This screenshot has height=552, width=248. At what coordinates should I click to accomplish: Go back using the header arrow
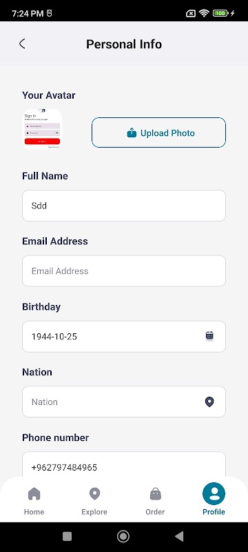(x=22, y=44)
